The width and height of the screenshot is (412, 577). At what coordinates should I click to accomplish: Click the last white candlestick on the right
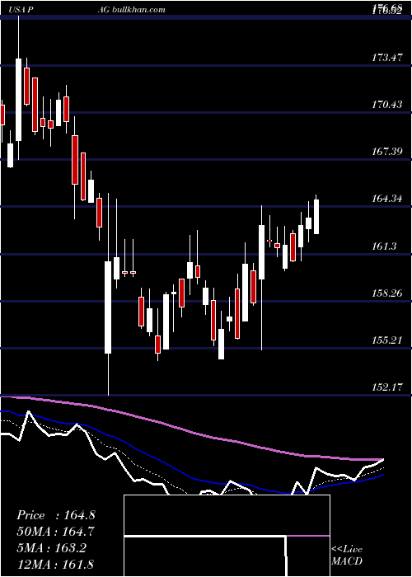pos(316,216)
